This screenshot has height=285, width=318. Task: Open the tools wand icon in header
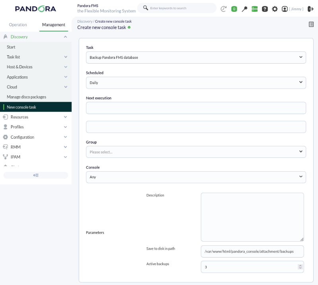pyautogui.click(x=244, y=9)
